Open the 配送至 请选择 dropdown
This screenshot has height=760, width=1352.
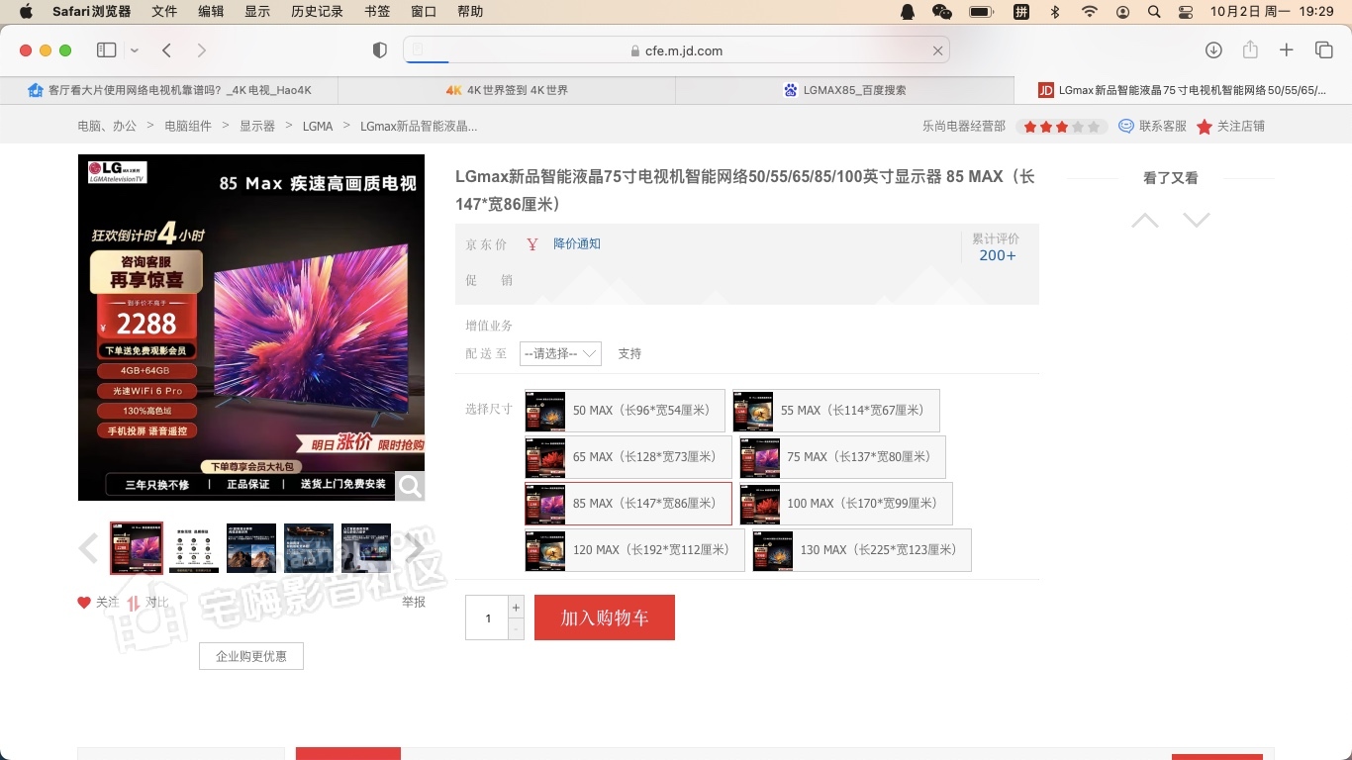click(x=560, y=353)
